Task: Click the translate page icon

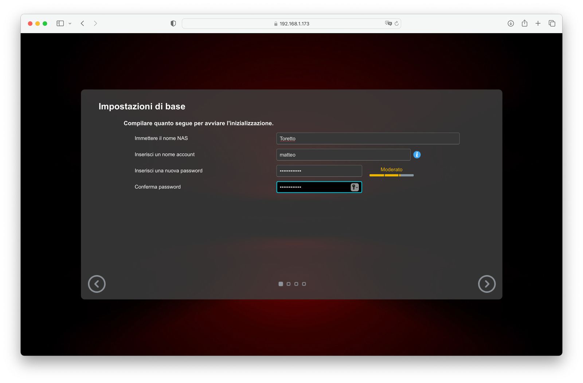Action: [388, 23]
